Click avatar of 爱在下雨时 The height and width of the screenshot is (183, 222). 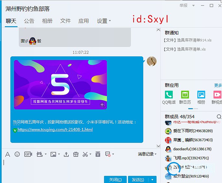click(x=168, y=131)
